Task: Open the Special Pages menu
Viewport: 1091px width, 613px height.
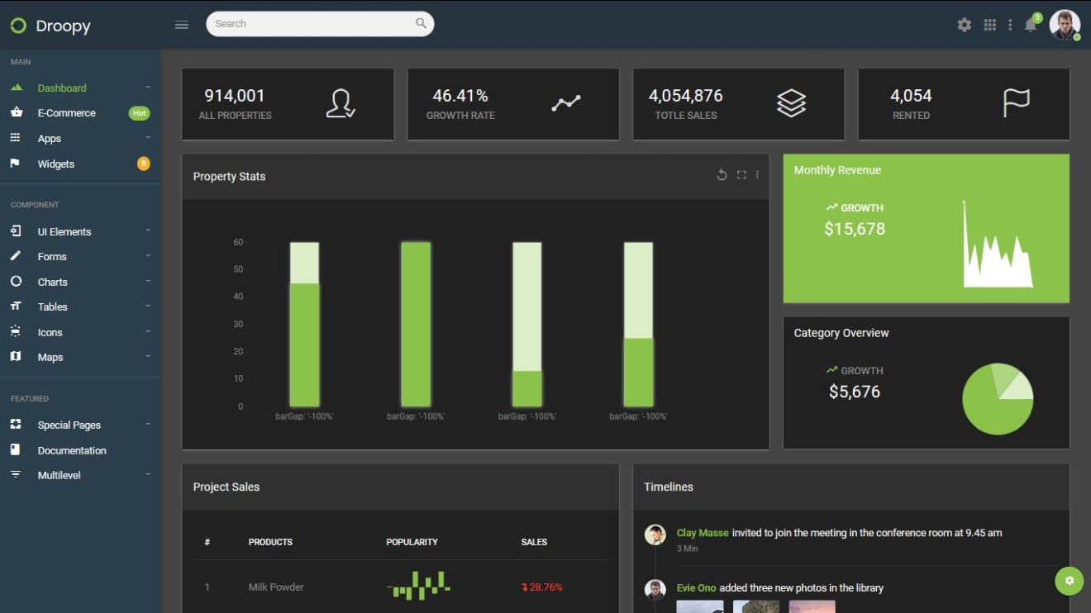Action: (x=69, y=425)
